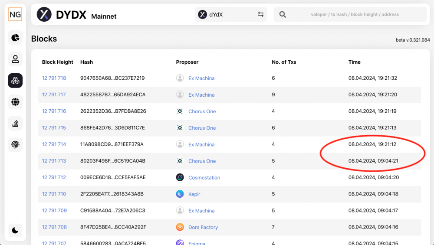Click the time 08.04.2024, 19:21:12
Screen dimensions: 434x245
pyautogui.click(x=372, y=144)
